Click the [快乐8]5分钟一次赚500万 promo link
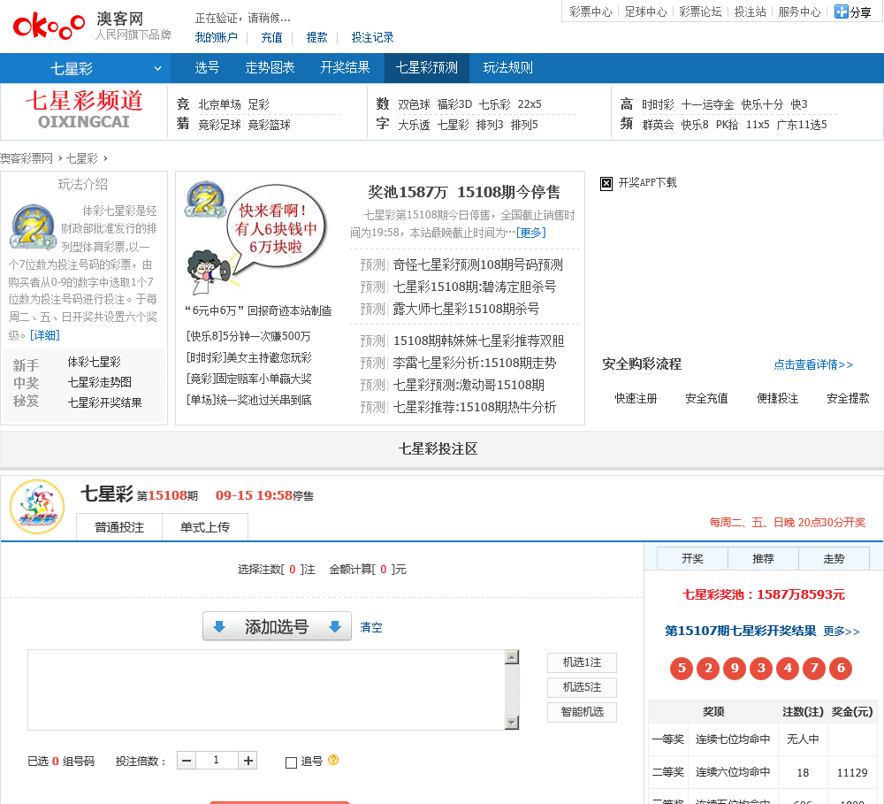The width and height of the screenshot is (884, 804). click(248, 336)
